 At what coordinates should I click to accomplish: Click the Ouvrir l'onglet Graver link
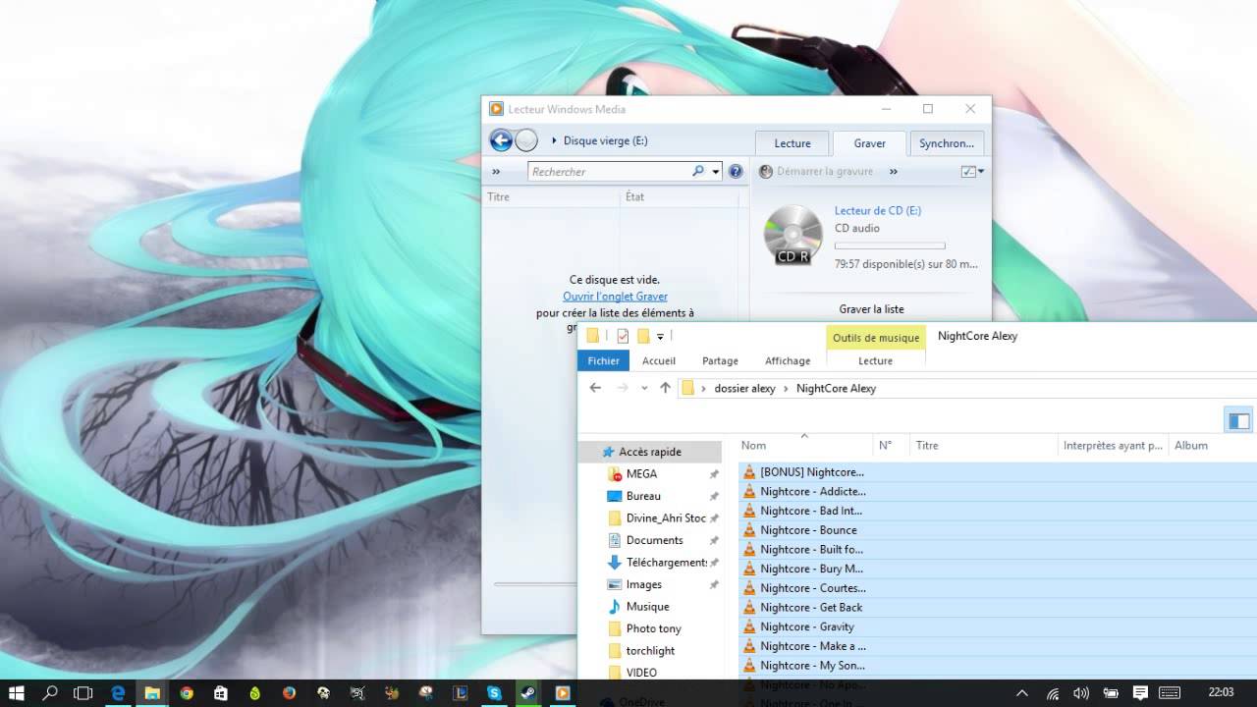(615, 296)
